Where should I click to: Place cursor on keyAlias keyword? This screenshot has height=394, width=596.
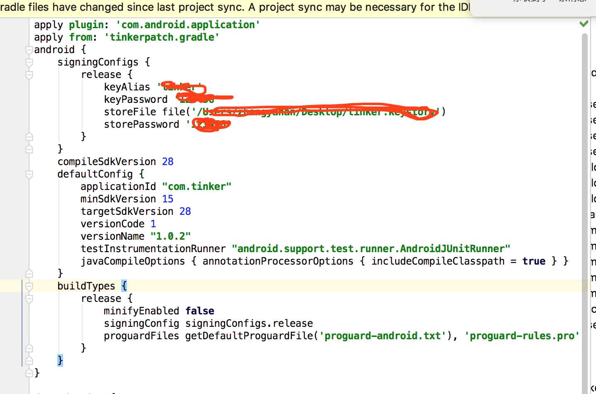(x=127, y=87)
